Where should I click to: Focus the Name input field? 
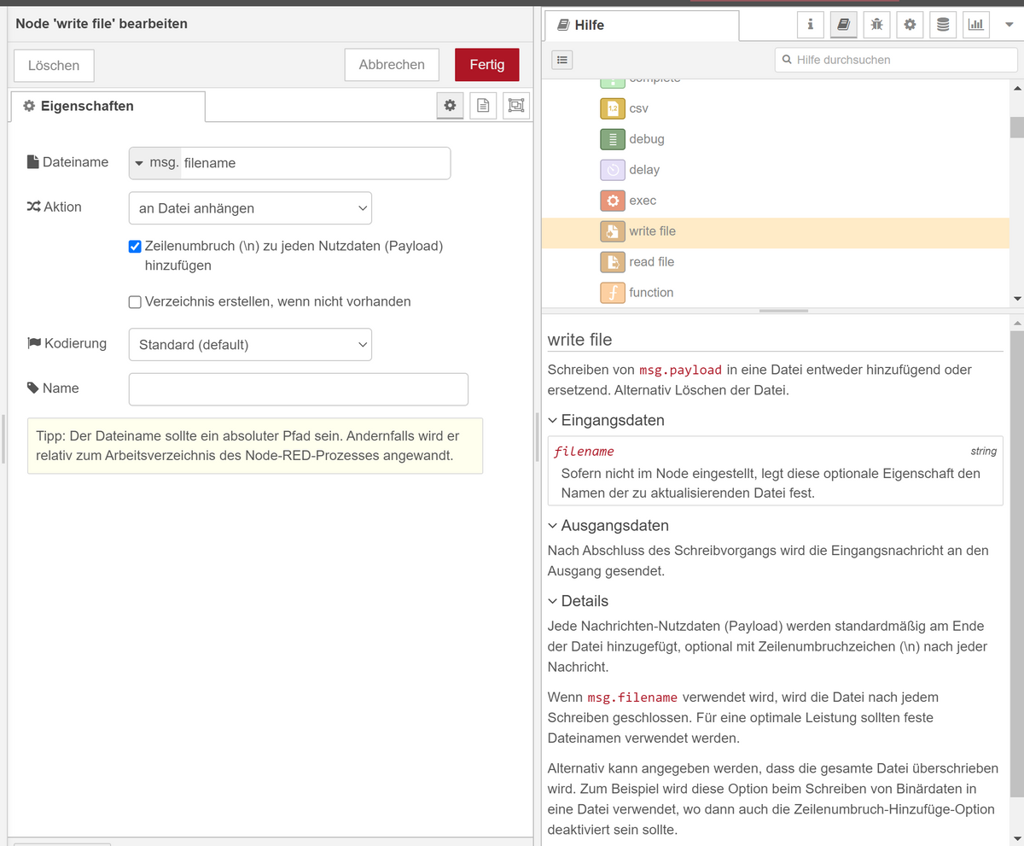(299, 388)
